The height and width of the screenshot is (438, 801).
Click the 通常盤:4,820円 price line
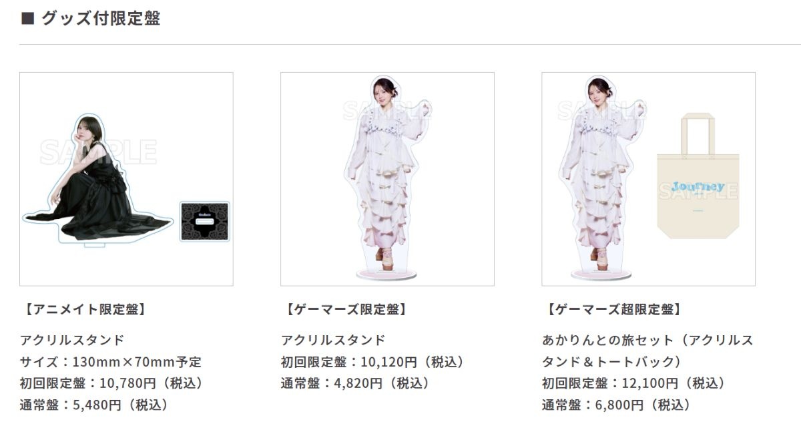pyautogui.click(x=356, y=383)
